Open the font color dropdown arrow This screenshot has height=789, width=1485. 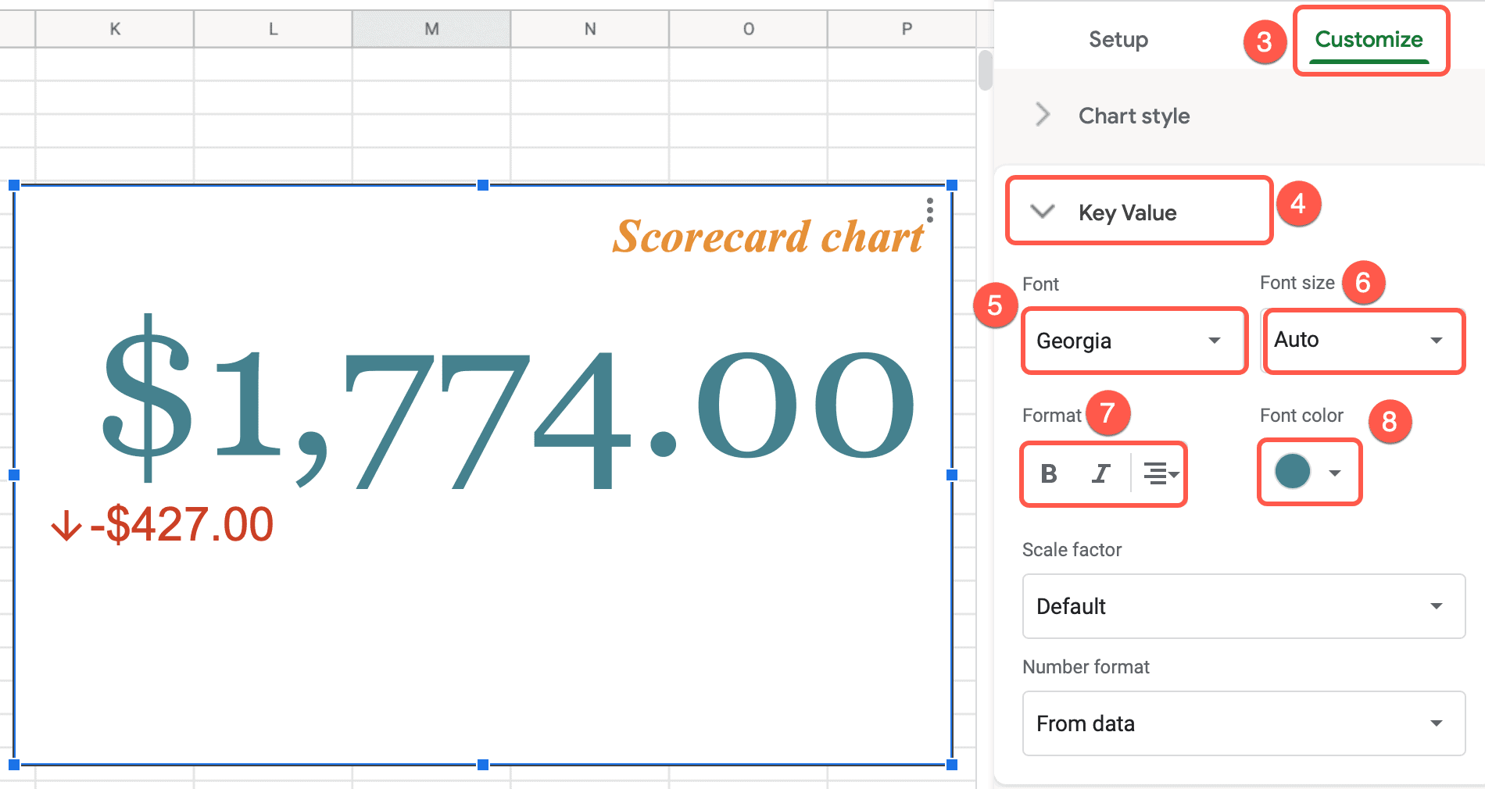coord(1333,472)
